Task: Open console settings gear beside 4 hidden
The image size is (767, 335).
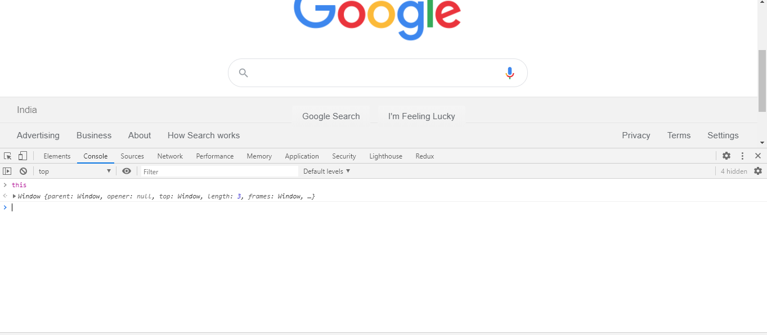Action: [x=758, y=171]
